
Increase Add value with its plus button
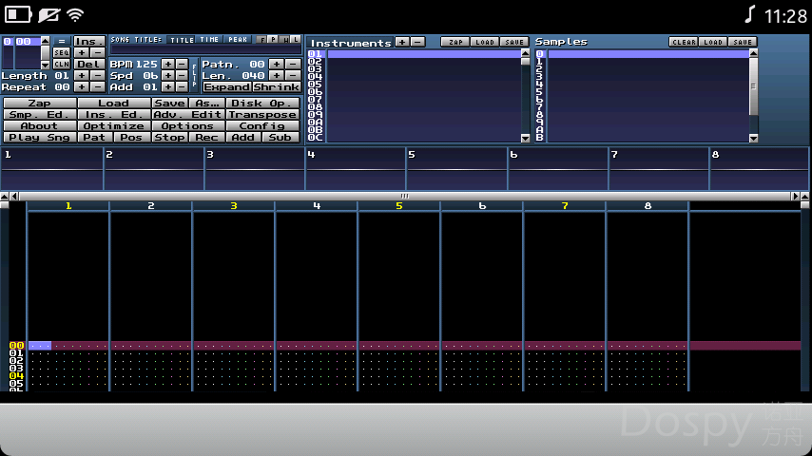click(167, 87)
